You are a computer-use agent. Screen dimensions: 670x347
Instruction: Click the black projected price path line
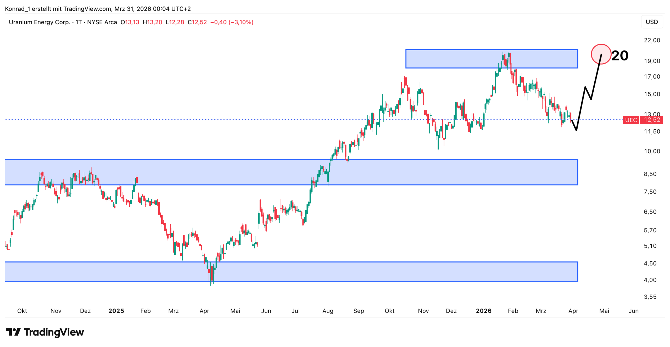pos(580,108)
